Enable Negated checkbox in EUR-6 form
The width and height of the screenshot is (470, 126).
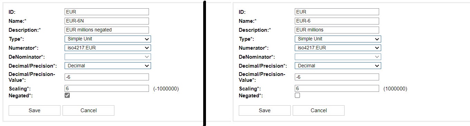point(298,96)
